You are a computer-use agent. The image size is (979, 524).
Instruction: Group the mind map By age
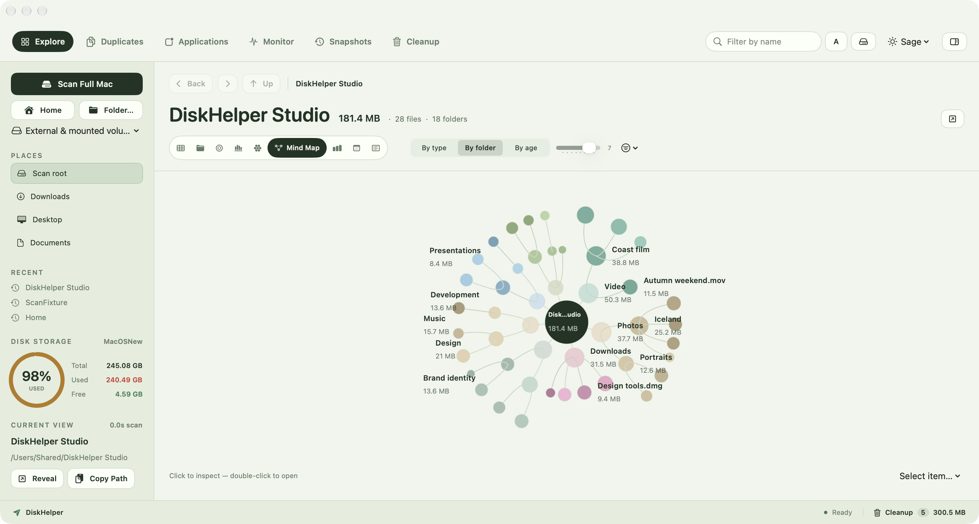(x=526, y=148)
